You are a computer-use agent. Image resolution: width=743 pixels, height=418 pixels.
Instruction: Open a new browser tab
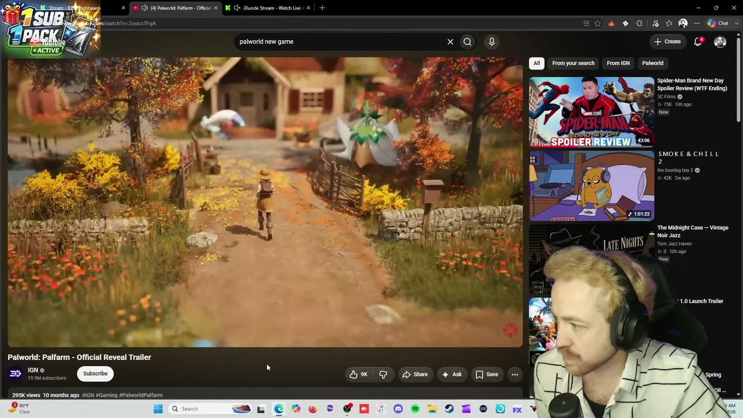(322, 8)
